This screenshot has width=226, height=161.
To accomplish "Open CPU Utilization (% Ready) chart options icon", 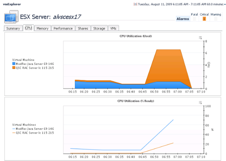I will click(x=201, y=103).
